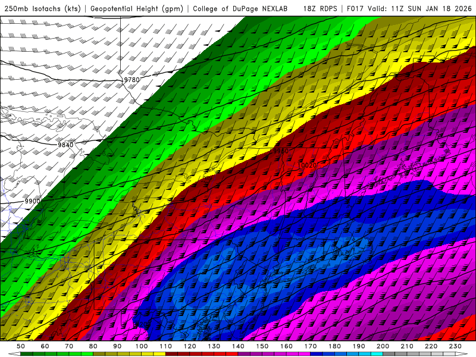Click the 'F017 Valid: 11Z SUN JAN 18 2026' text
Image resolution: width=476 pixels, height=357 pixels.
[x=409, y=8]
